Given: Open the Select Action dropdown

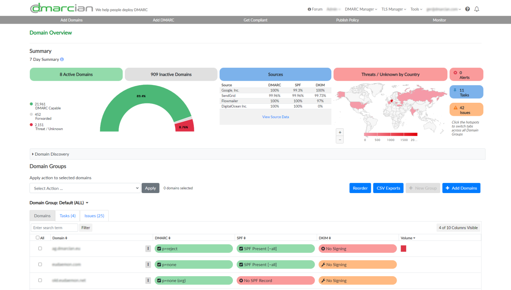Looking at the screenshot, I should (x=85, y=188).
